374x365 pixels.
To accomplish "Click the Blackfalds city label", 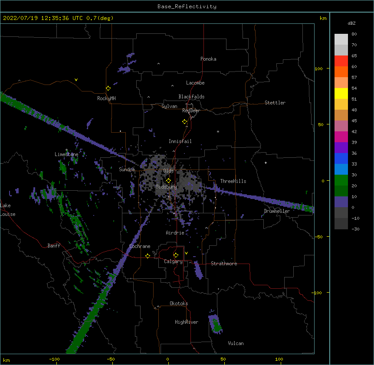I will (x=191, y=97).
